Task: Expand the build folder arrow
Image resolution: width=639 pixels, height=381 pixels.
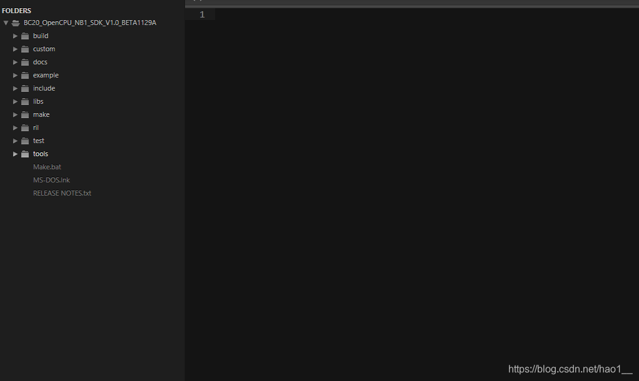Action: (15, 36)
